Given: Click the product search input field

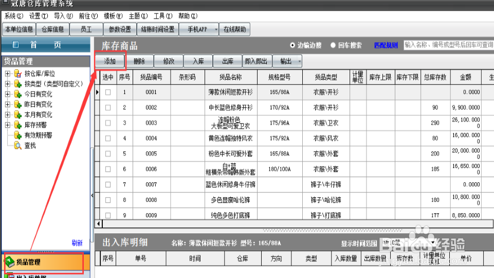Looking at the screenshot, I should 449,45.
